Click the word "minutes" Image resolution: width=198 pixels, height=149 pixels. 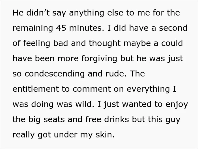click(x=86, y=28)
